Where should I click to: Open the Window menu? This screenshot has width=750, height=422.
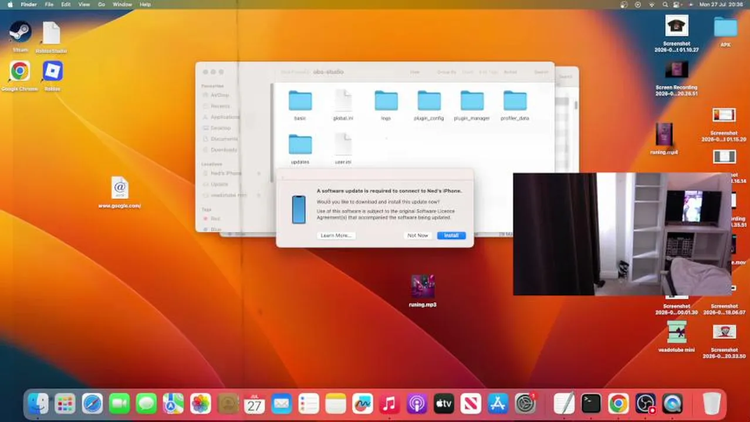point(122,4)
